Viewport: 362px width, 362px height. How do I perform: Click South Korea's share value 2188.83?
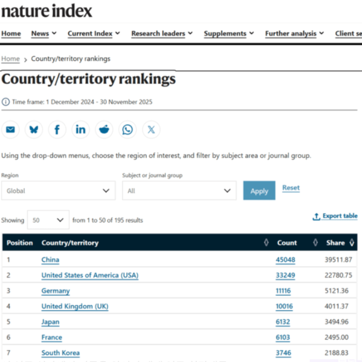(337, 353)
